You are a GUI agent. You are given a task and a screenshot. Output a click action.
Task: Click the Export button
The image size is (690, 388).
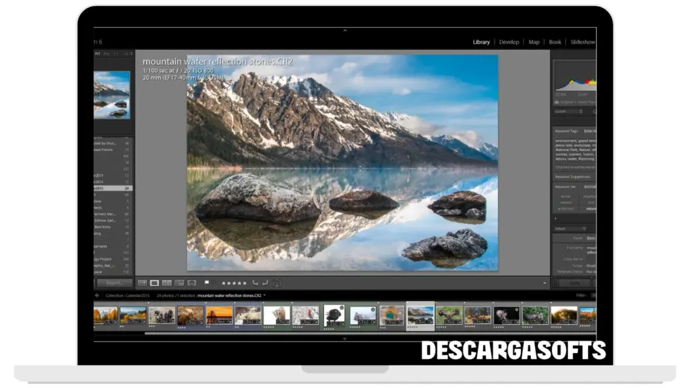point(114,283)
